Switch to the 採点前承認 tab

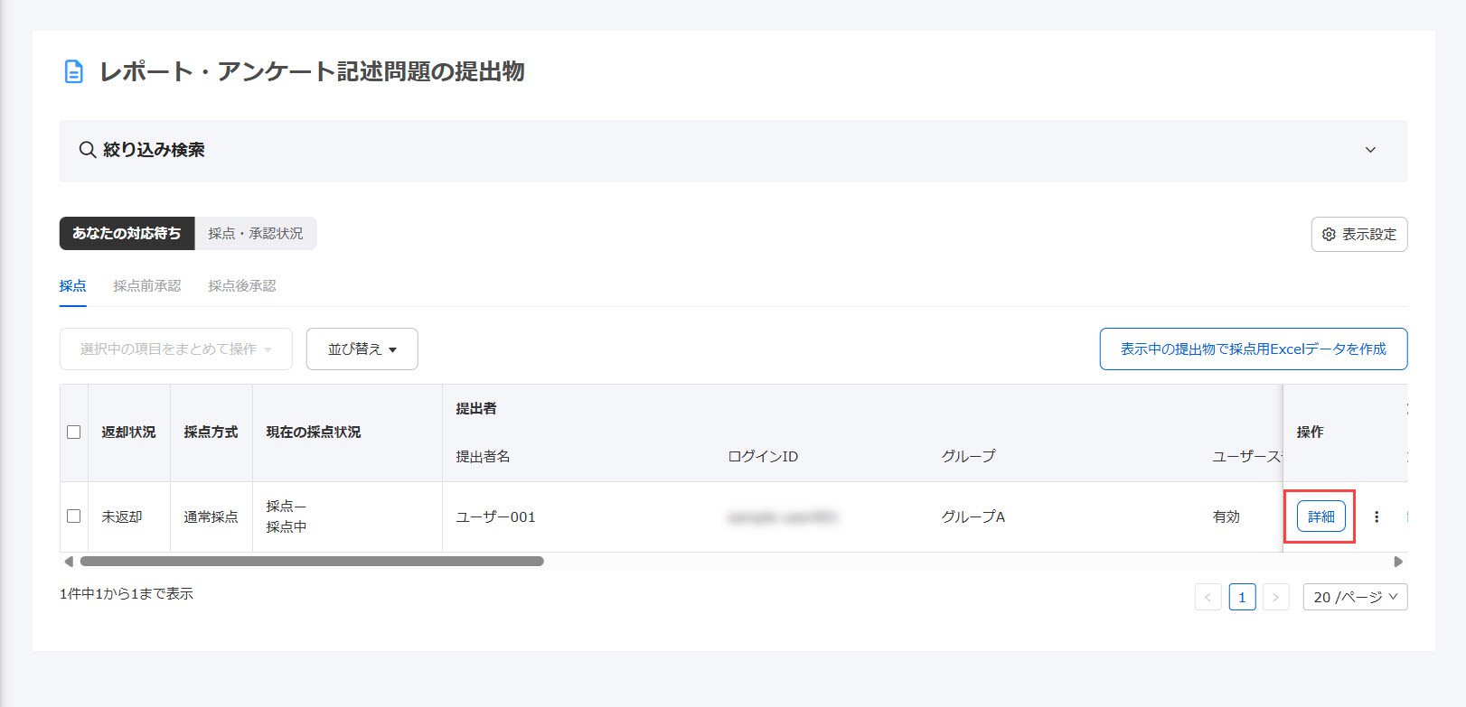coord(147,286)
